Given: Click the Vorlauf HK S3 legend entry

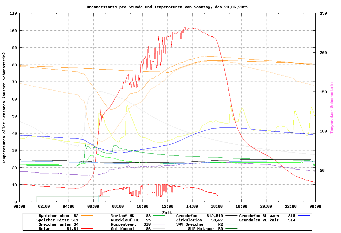Looking at the screenshot, I should pos(131,216).
